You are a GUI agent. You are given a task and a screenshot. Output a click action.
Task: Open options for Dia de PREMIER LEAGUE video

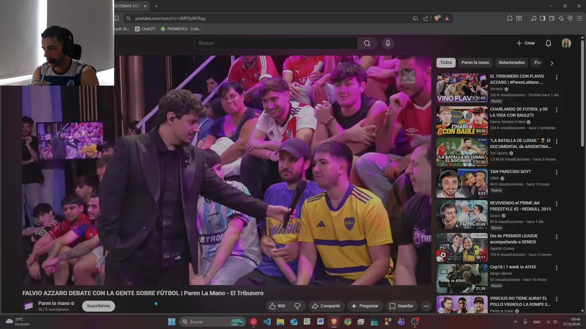click(x=557, y=237)
